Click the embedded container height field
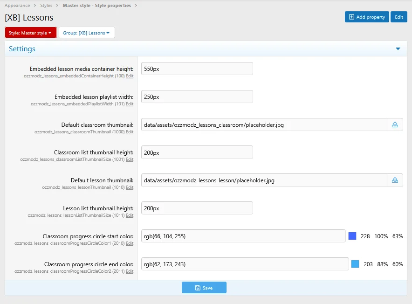This screenshot has height=304, width=412. tap(197, 69)
